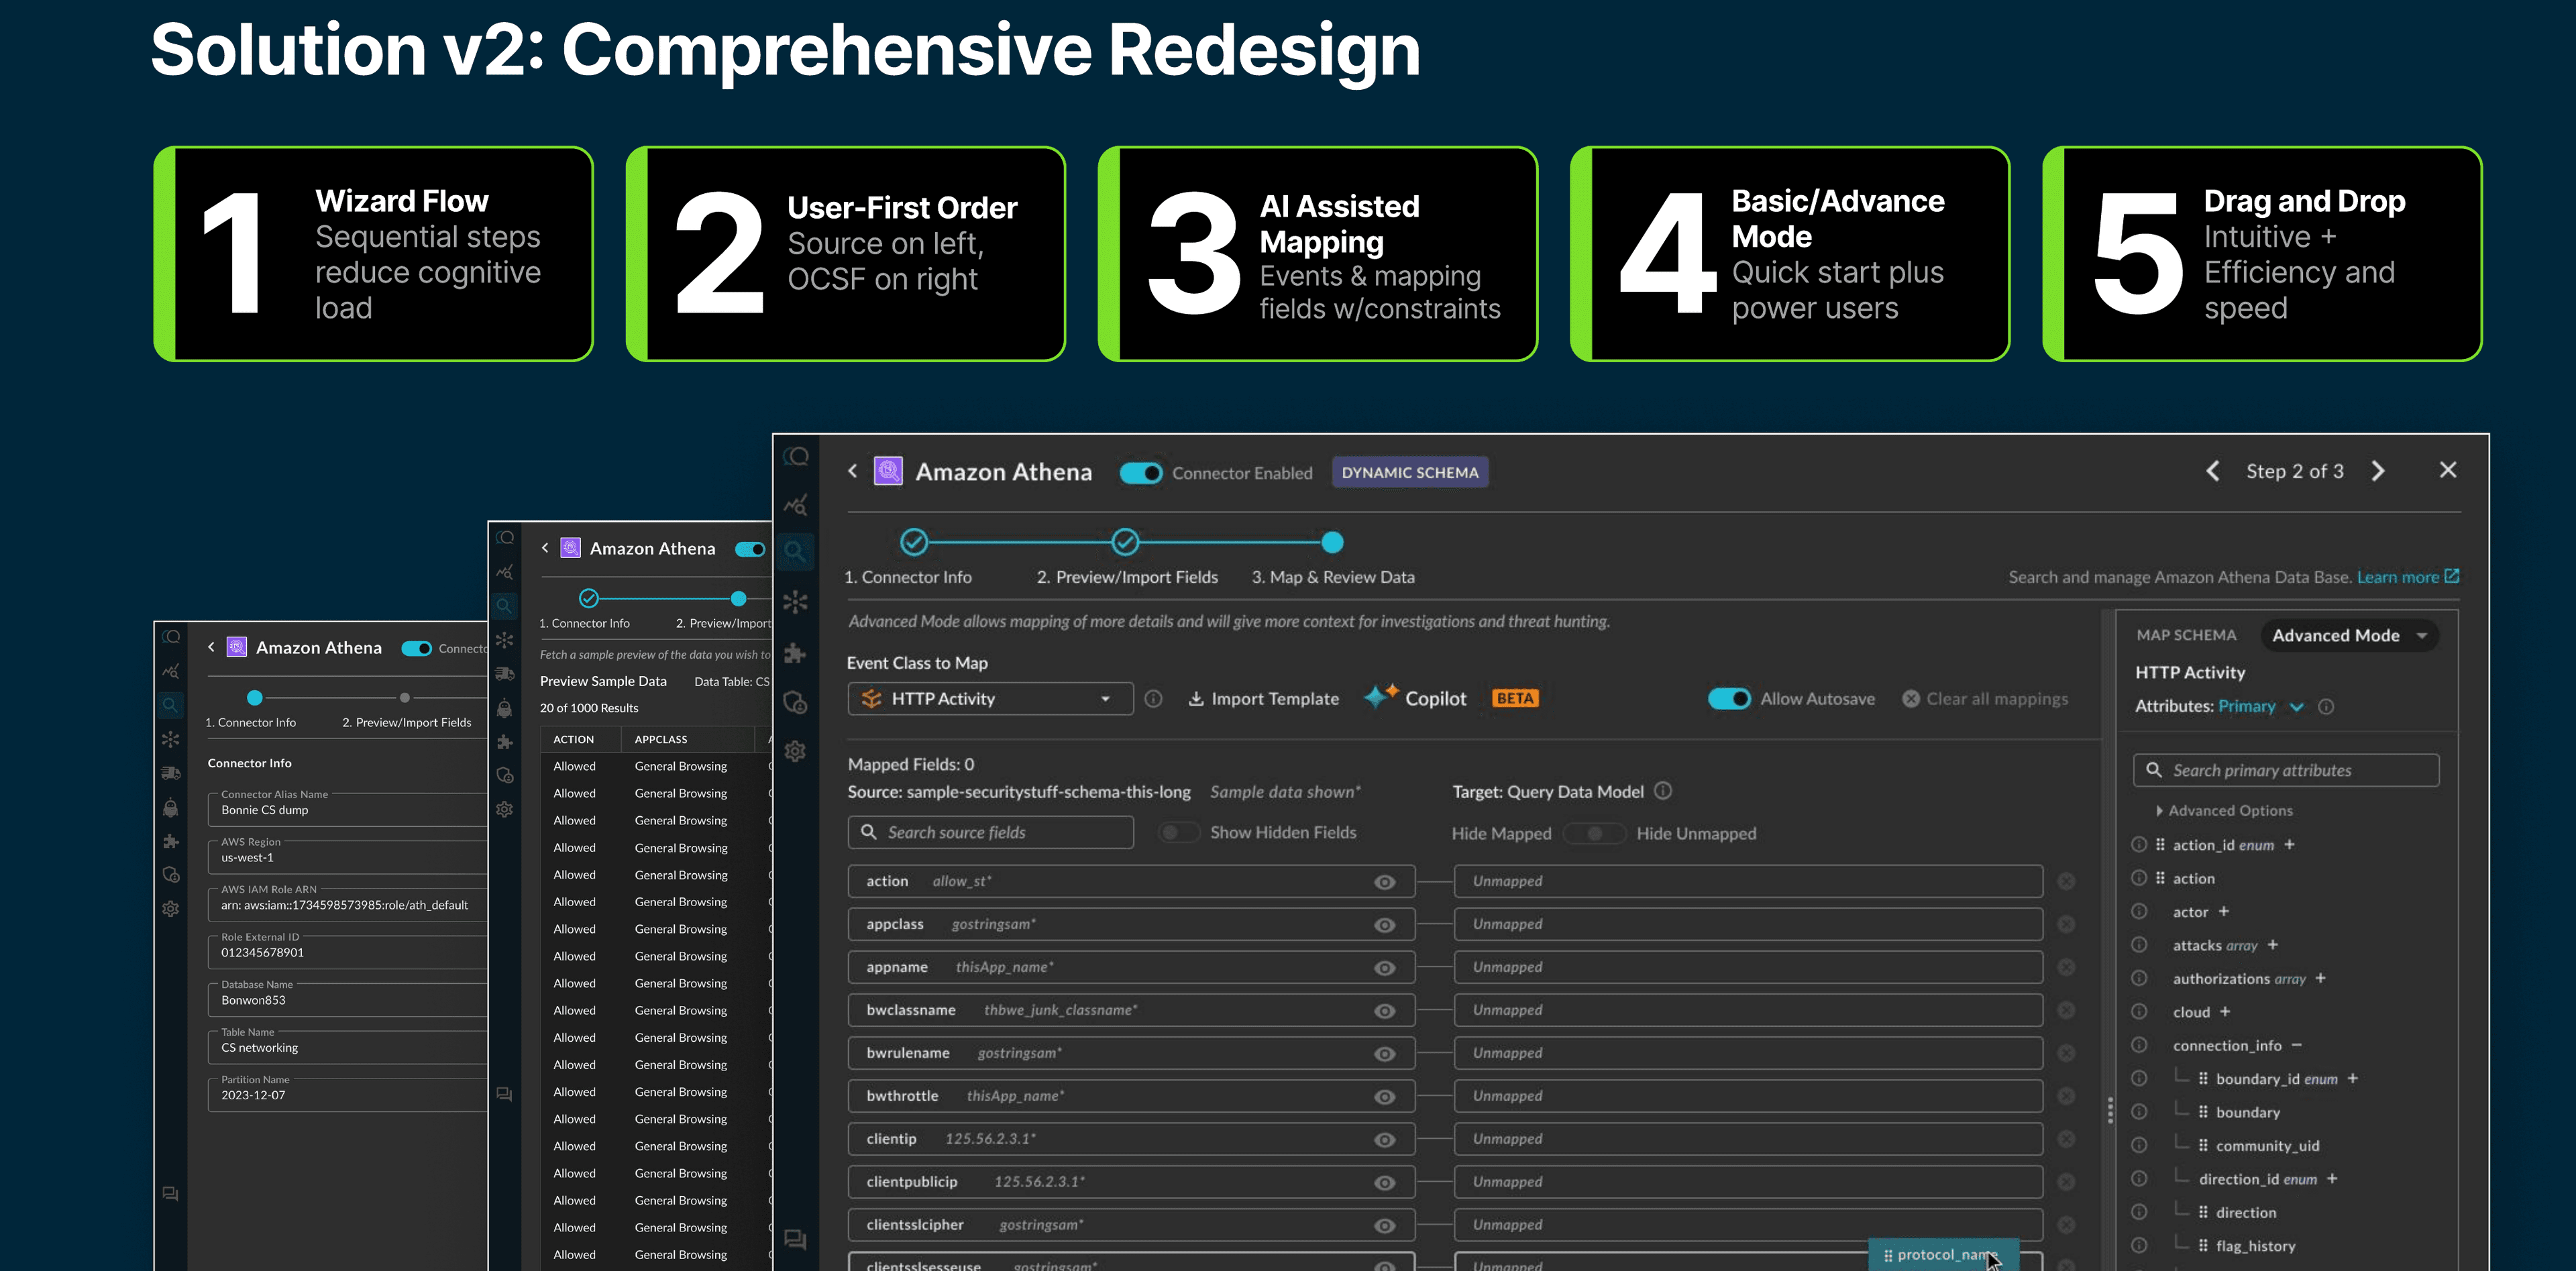
Task: Hide the action source field via eye icon
Action: coord(1385,882)
